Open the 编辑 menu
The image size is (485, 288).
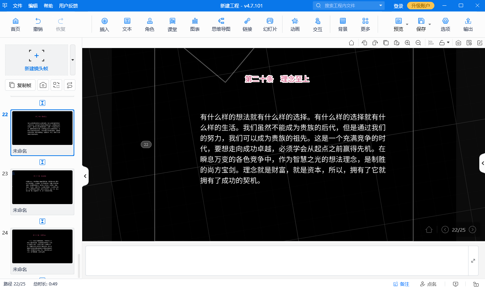pyautogui.click(x=33, y=6)
